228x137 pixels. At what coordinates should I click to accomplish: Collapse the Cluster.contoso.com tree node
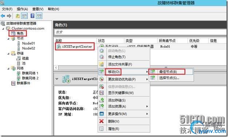click(3, 29)
